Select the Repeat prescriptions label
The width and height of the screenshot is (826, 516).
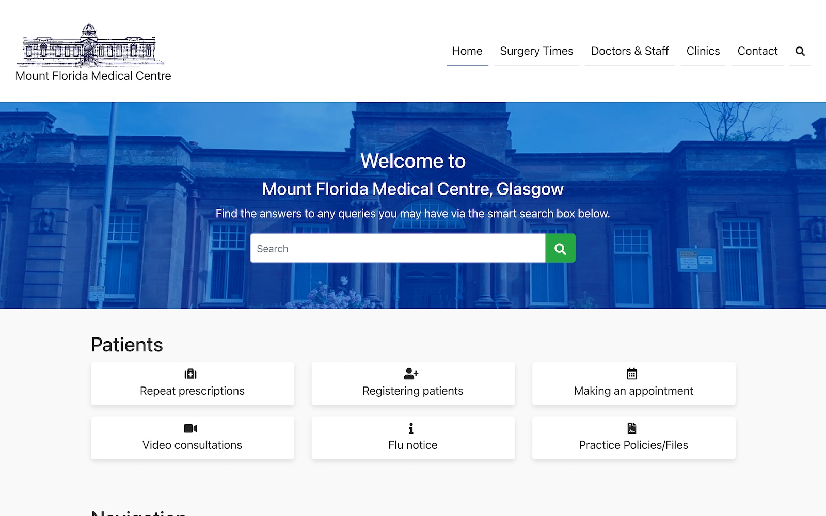192,391
